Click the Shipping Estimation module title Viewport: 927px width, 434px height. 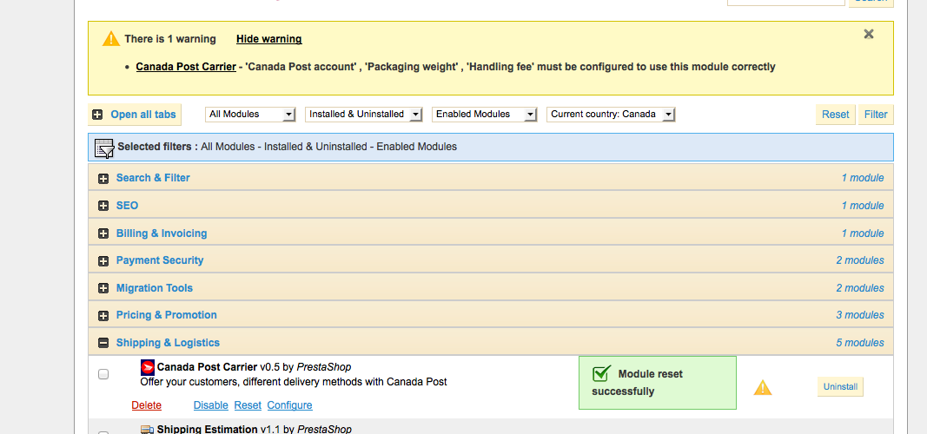[x=207, y=430]
